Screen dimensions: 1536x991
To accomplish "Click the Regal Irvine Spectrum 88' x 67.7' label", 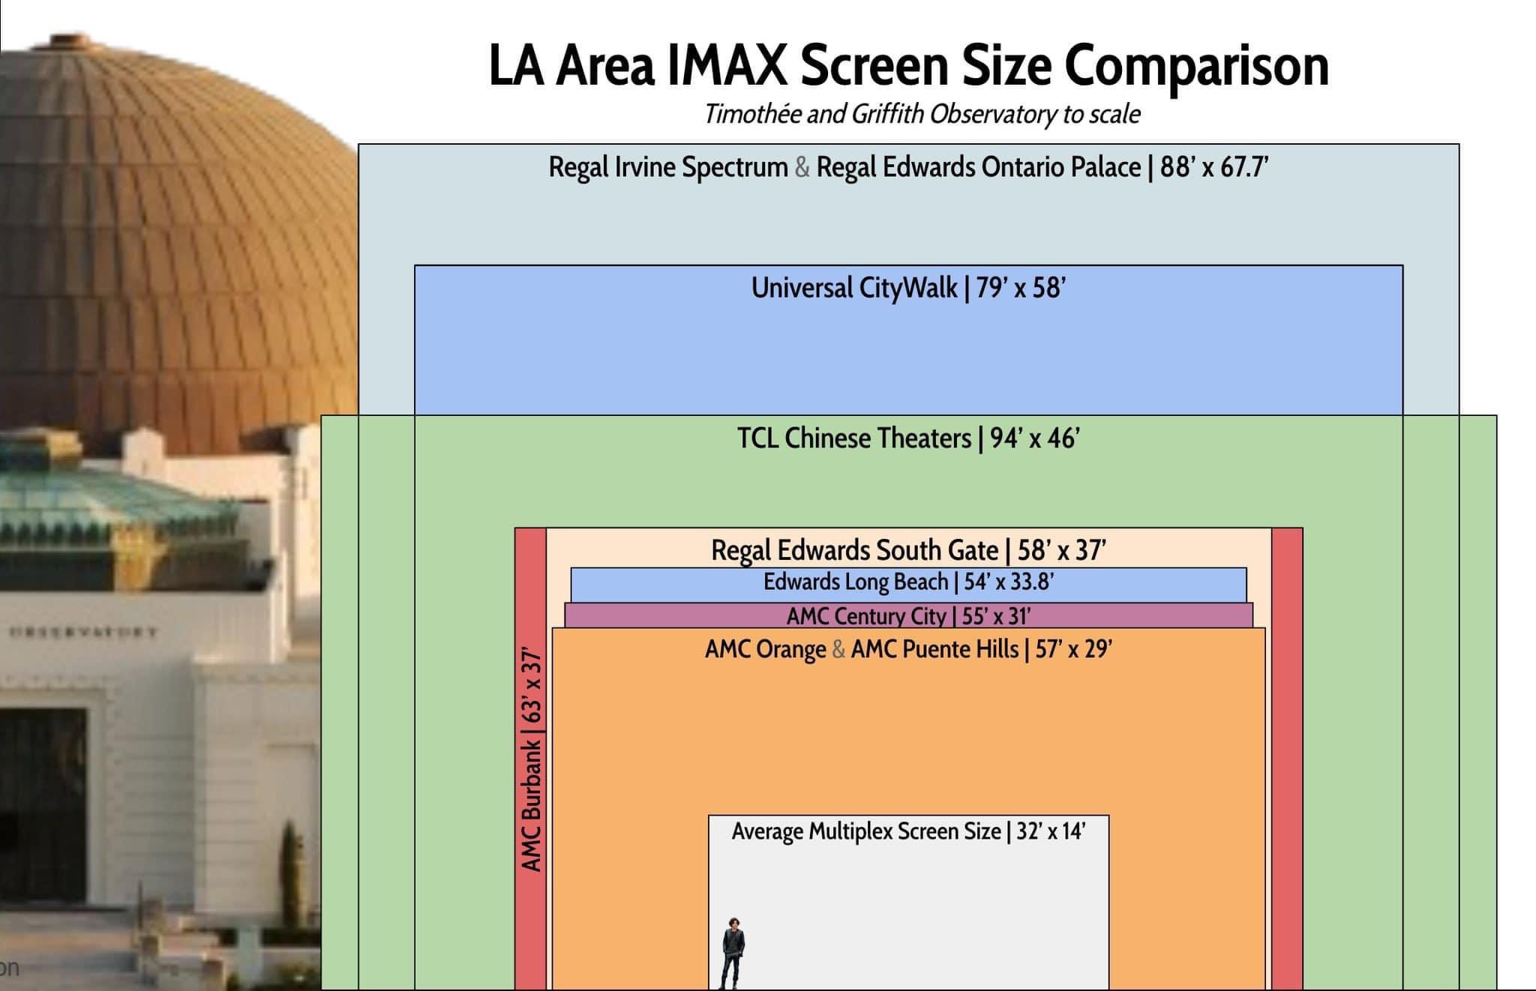I will click(x=908, y=167).
